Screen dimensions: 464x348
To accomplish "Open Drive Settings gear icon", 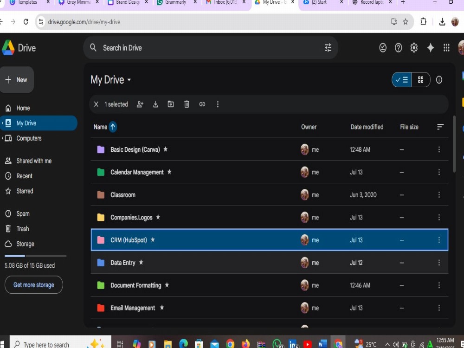I will coord(414,48).
